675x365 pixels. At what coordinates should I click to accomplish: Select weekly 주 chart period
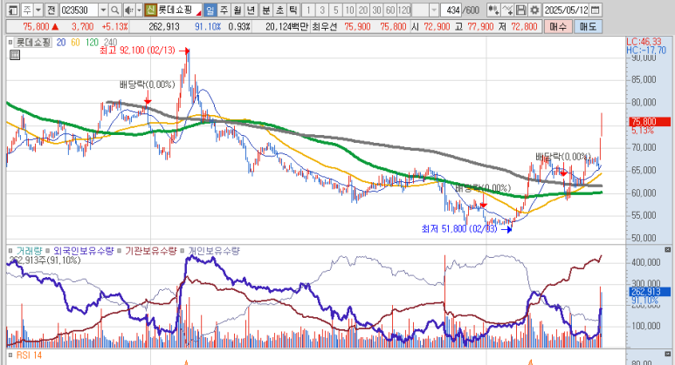224,10
